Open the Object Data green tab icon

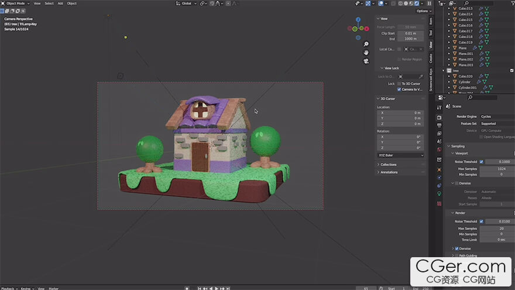439,194
